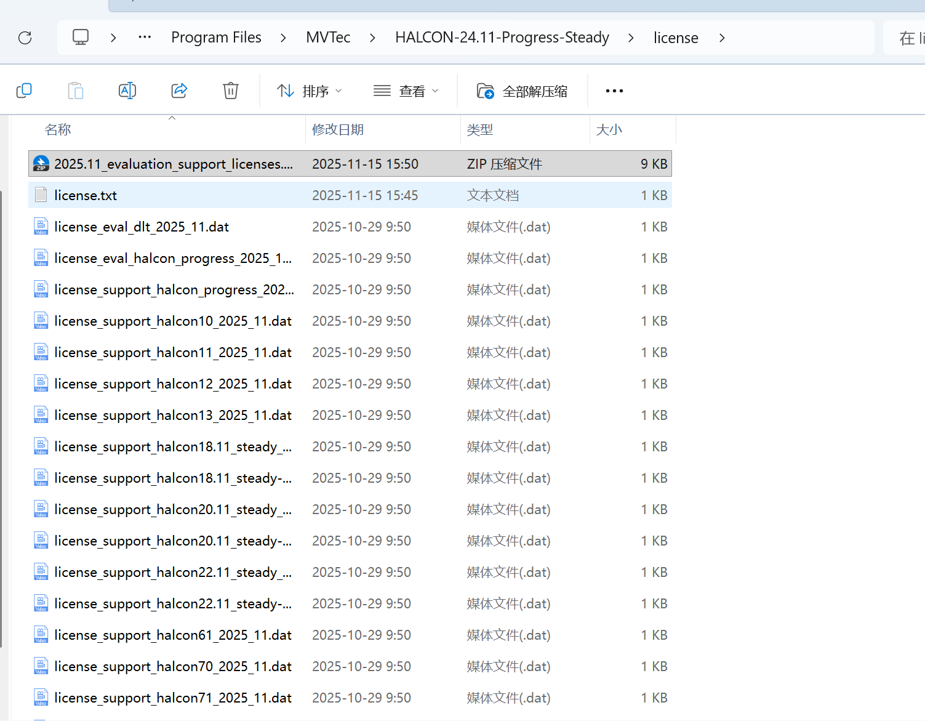Go to Program Files in the breadcrumb
This screenshot has height=721, width=925.
click(216, 38)
